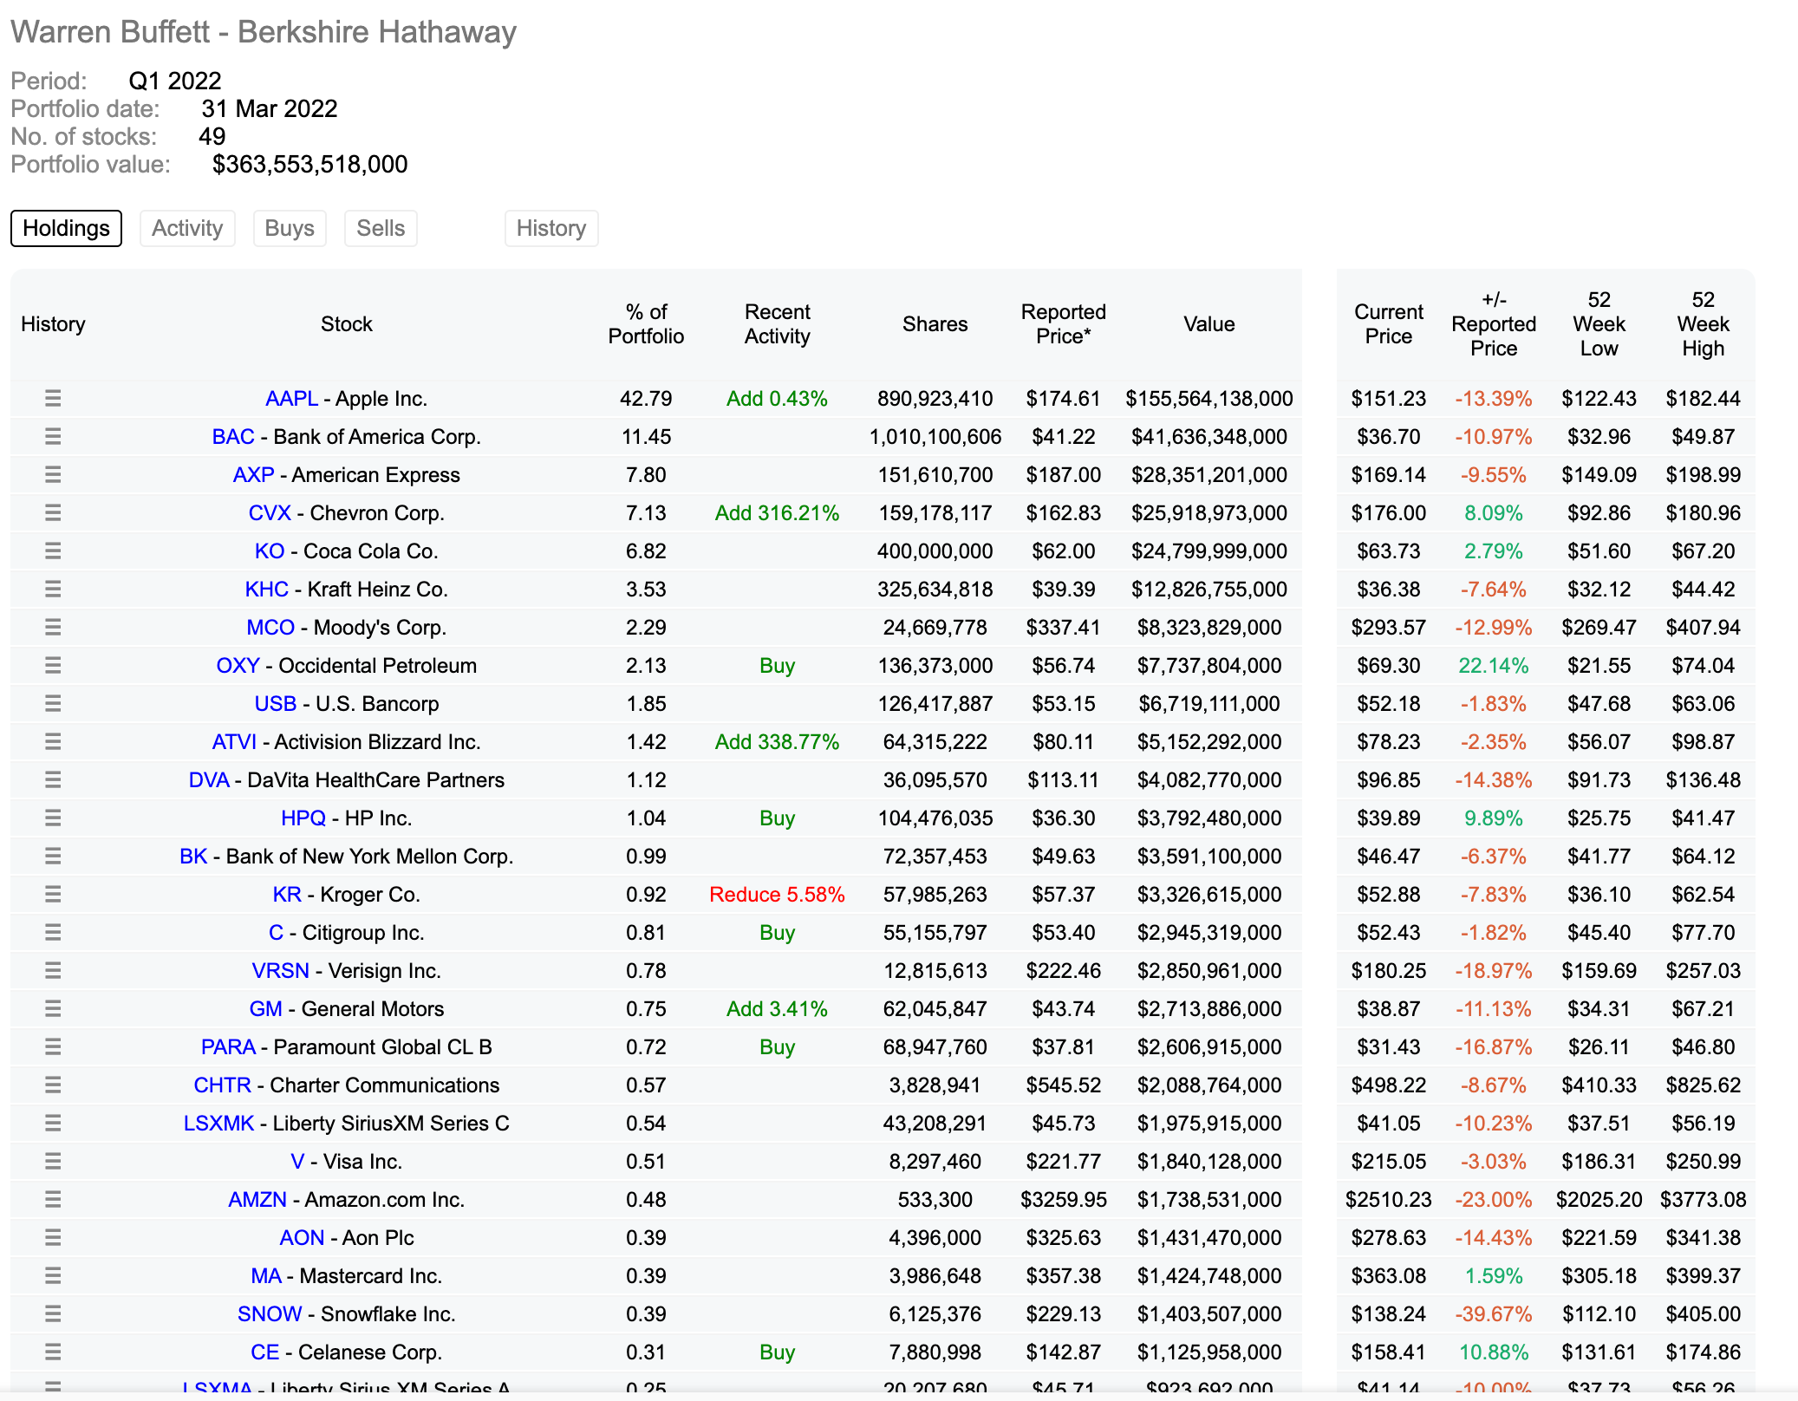The width and height of the screenshot is (1798, 1401).
Task: Click history icon next to Snowflake Inc.
Action: pos(53,1314)
